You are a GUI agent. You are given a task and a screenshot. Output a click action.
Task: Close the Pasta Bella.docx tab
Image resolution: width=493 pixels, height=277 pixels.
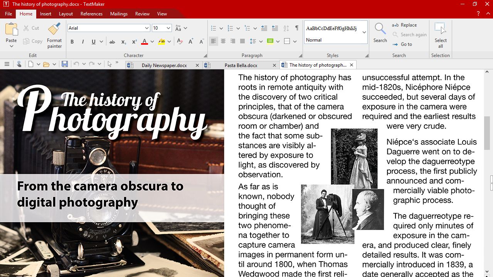(x=274, y=65)
